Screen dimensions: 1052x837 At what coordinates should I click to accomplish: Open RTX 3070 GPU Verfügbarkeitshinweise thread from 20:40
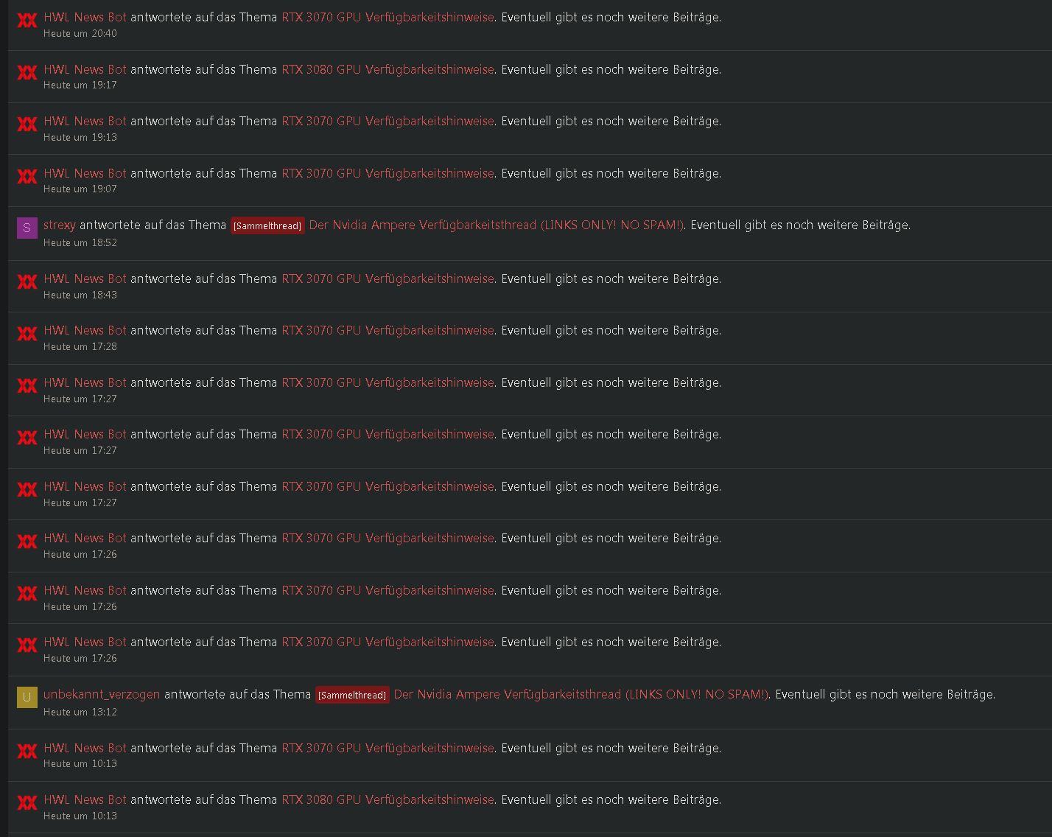coord(388,17)
